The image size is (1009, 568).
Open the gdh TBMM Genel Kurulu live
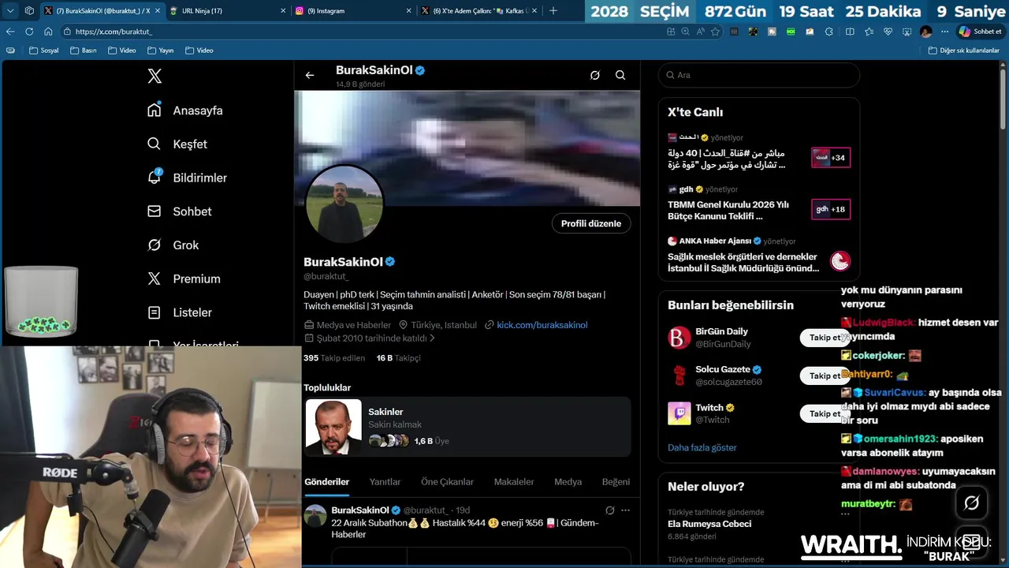tap(758, 204)
